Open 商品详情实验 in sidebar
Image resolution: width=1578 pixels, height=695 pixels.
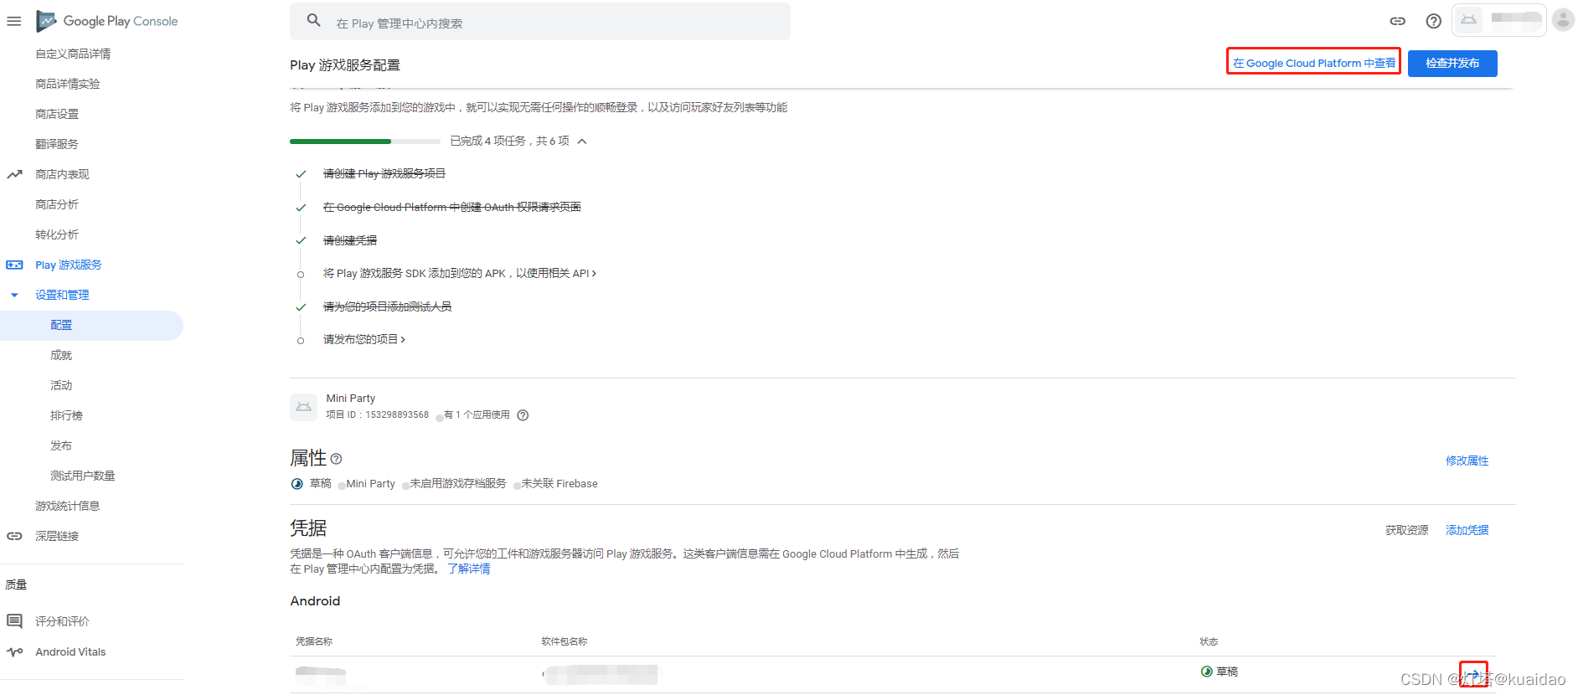click(x=68, y=84)
